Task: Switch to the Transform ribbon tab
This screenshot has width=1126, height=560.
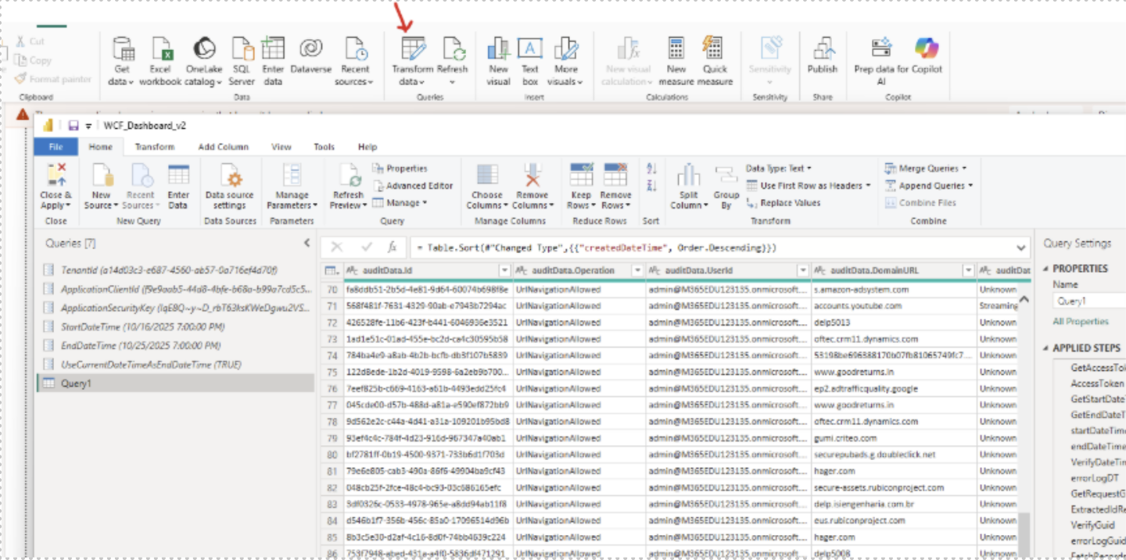Action: [155, 146]
